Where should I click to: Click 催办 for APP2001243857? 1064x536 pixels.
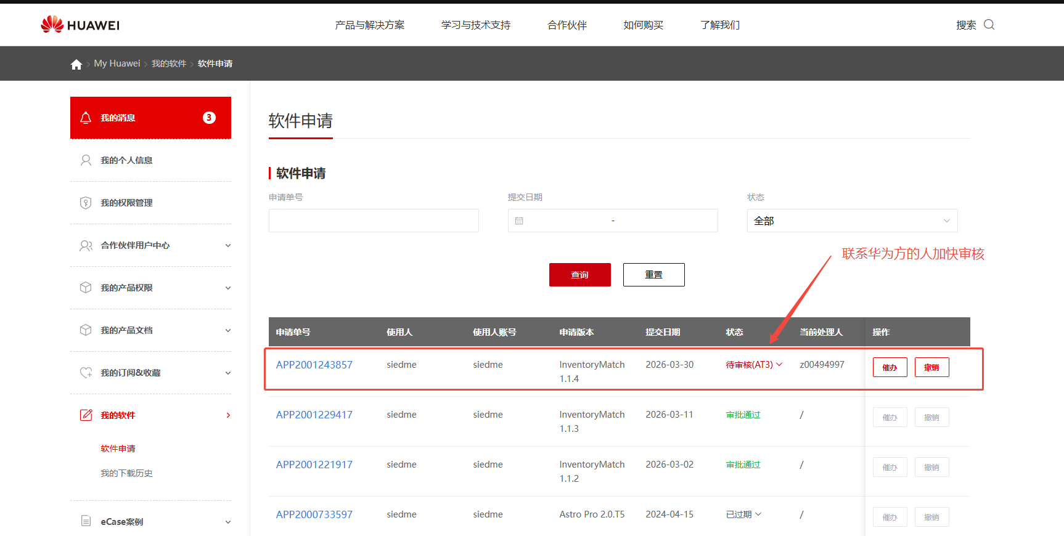click(890, 367)
